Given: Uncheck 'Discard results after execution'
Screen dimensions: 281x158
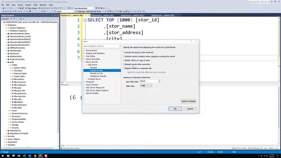Looking at the screenshot, I should click(124, 65).
